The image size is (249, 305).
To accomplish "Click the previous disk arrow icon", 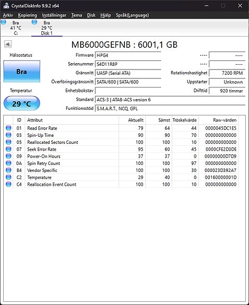I will (8, 44).
